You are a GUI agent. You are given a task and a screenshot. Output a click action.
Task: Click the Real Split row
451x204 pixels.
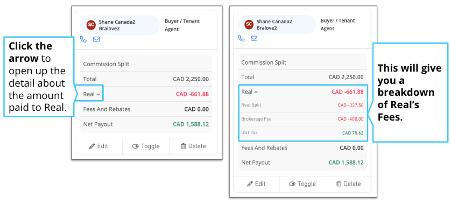click(302, 105)
